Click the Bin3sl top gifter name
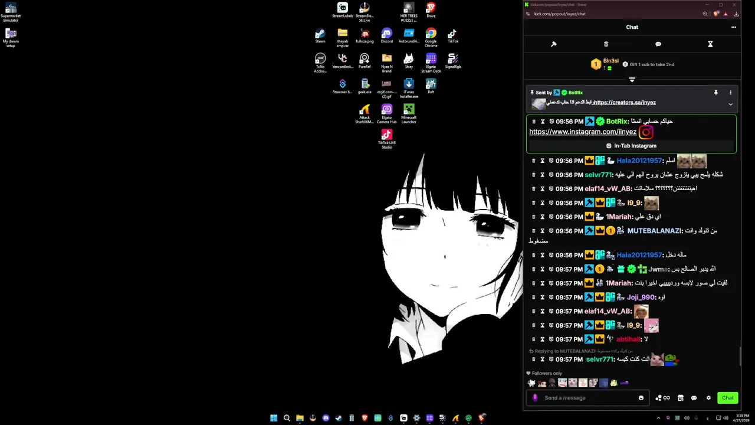755x425 pixels. 610,61
